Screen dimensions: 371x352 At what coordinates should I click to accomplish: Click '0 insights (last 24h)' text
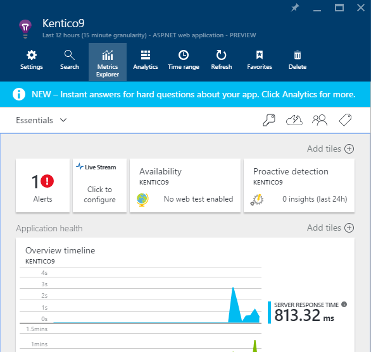(x=315, y=199)
